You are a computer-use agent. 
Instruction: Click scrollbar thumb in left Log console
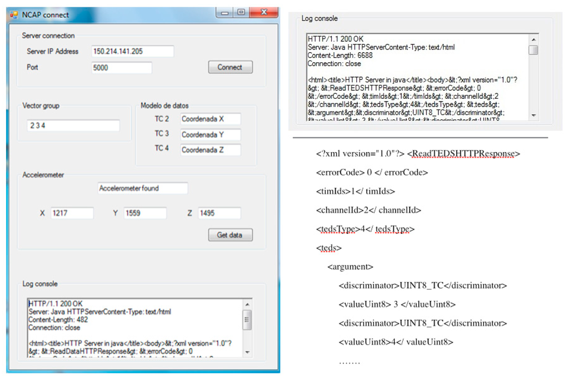click(x=247, y=319)
